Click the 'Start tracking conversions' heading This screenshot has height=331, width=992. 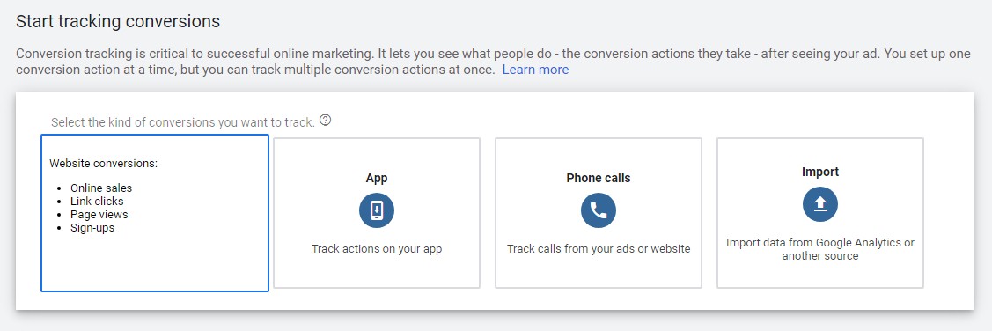coord(118,21)
